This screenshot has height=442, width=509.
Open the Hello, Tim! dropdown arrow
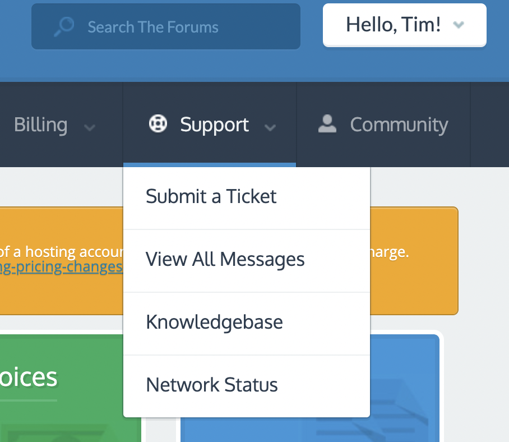tap(459, 25)
